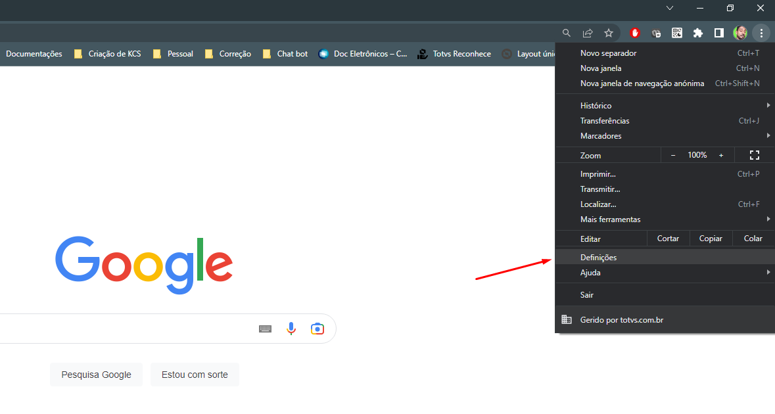Click the 100% zoom value

(697, 155)
